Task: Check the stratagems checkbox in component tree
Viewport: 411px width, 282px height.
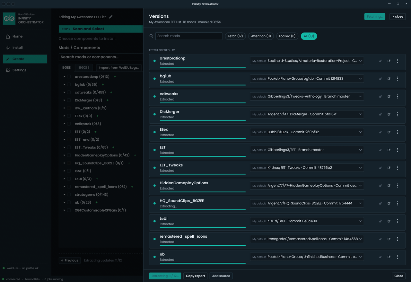Action: pyautogui.click(x=69, y=195)
